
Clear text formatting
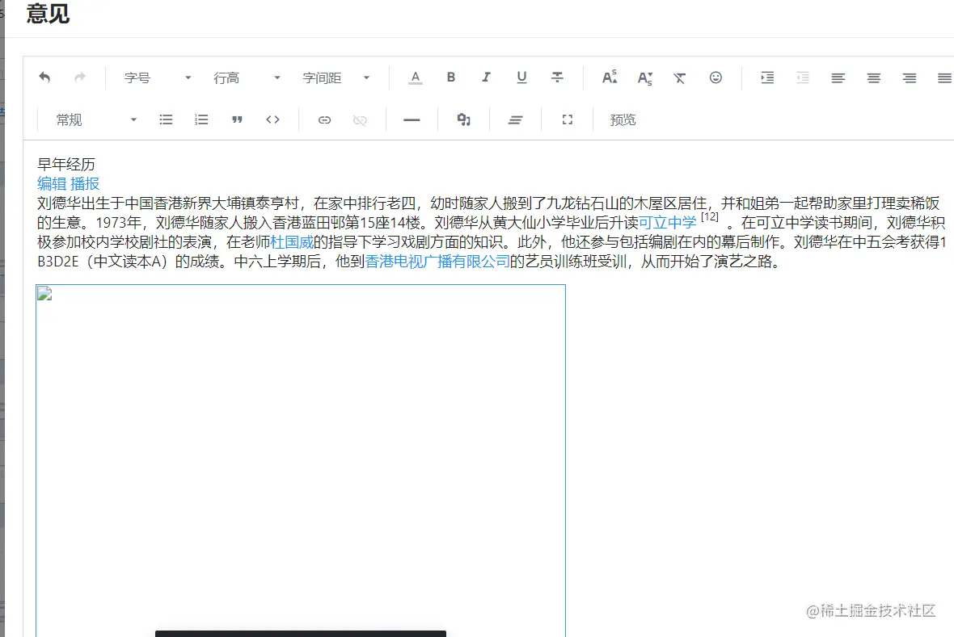680,78
